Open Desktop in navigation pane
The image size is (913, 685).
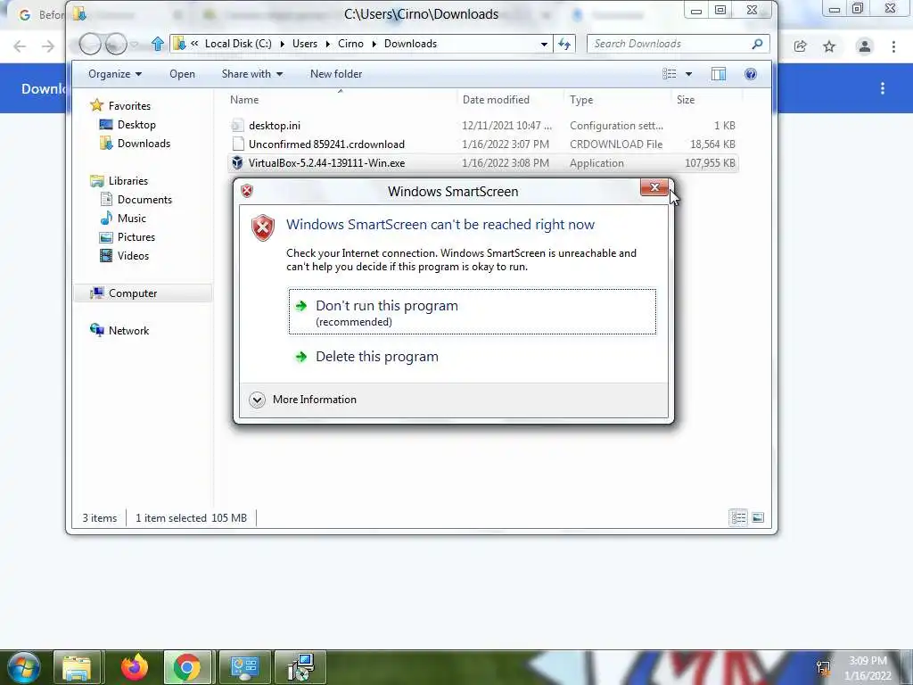pyautogui.click(x=136, y=125)
